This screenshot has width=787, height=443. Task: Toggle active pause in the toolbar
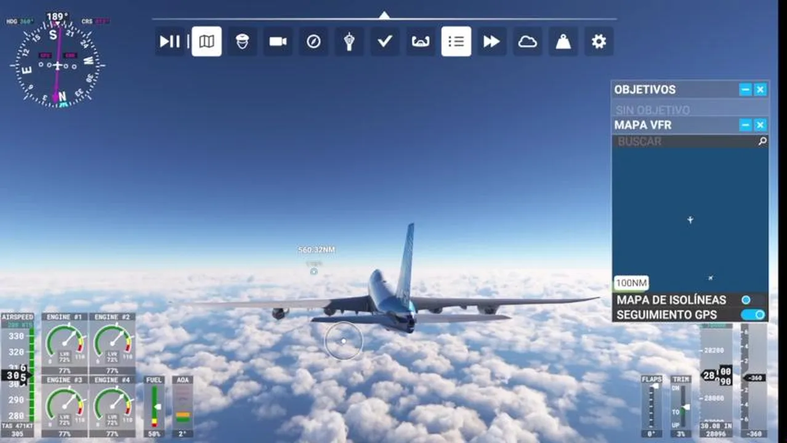pyautogui.click(x=170, y=41)
